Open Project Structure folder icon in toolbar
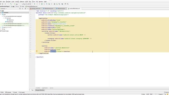The image size is (169, 95). point(62,4)
